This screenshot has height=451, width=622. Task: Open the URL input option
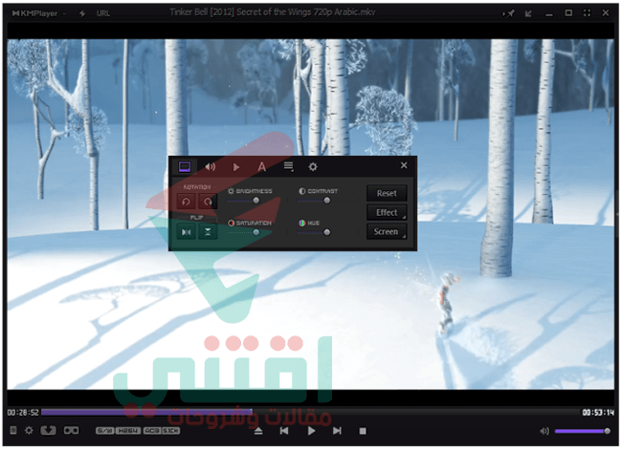click(103, 13)
